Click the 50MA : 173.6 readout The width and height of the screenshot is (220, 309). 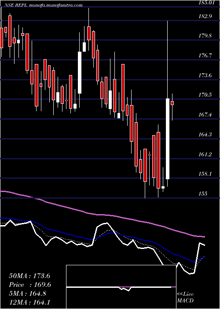coord(29,276)
